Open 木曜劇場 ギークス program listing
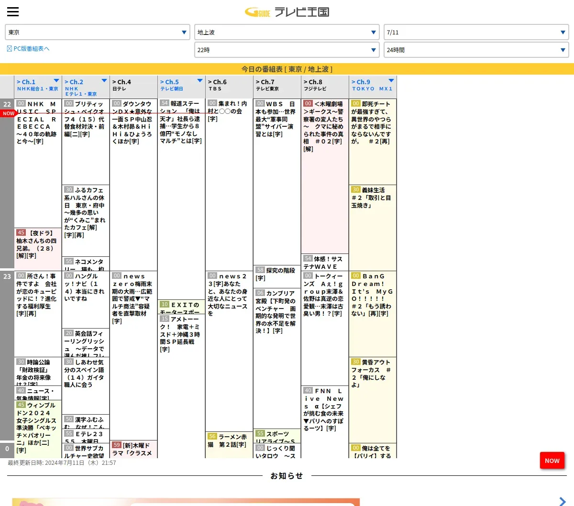Screen dimensions: 574x506 pyautogui.click(x=325, y=176)
